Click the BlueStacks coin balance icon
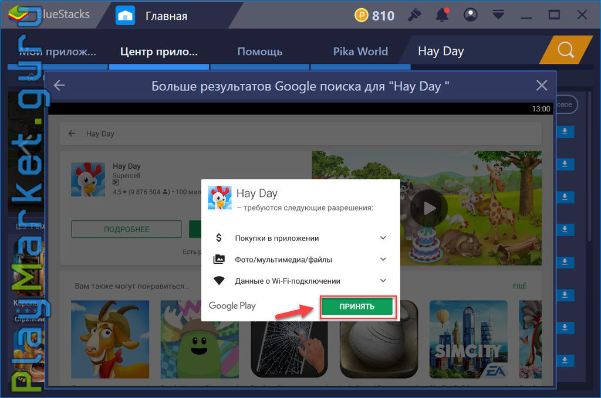Screen dimensions: 601x398 click(361, 15)
